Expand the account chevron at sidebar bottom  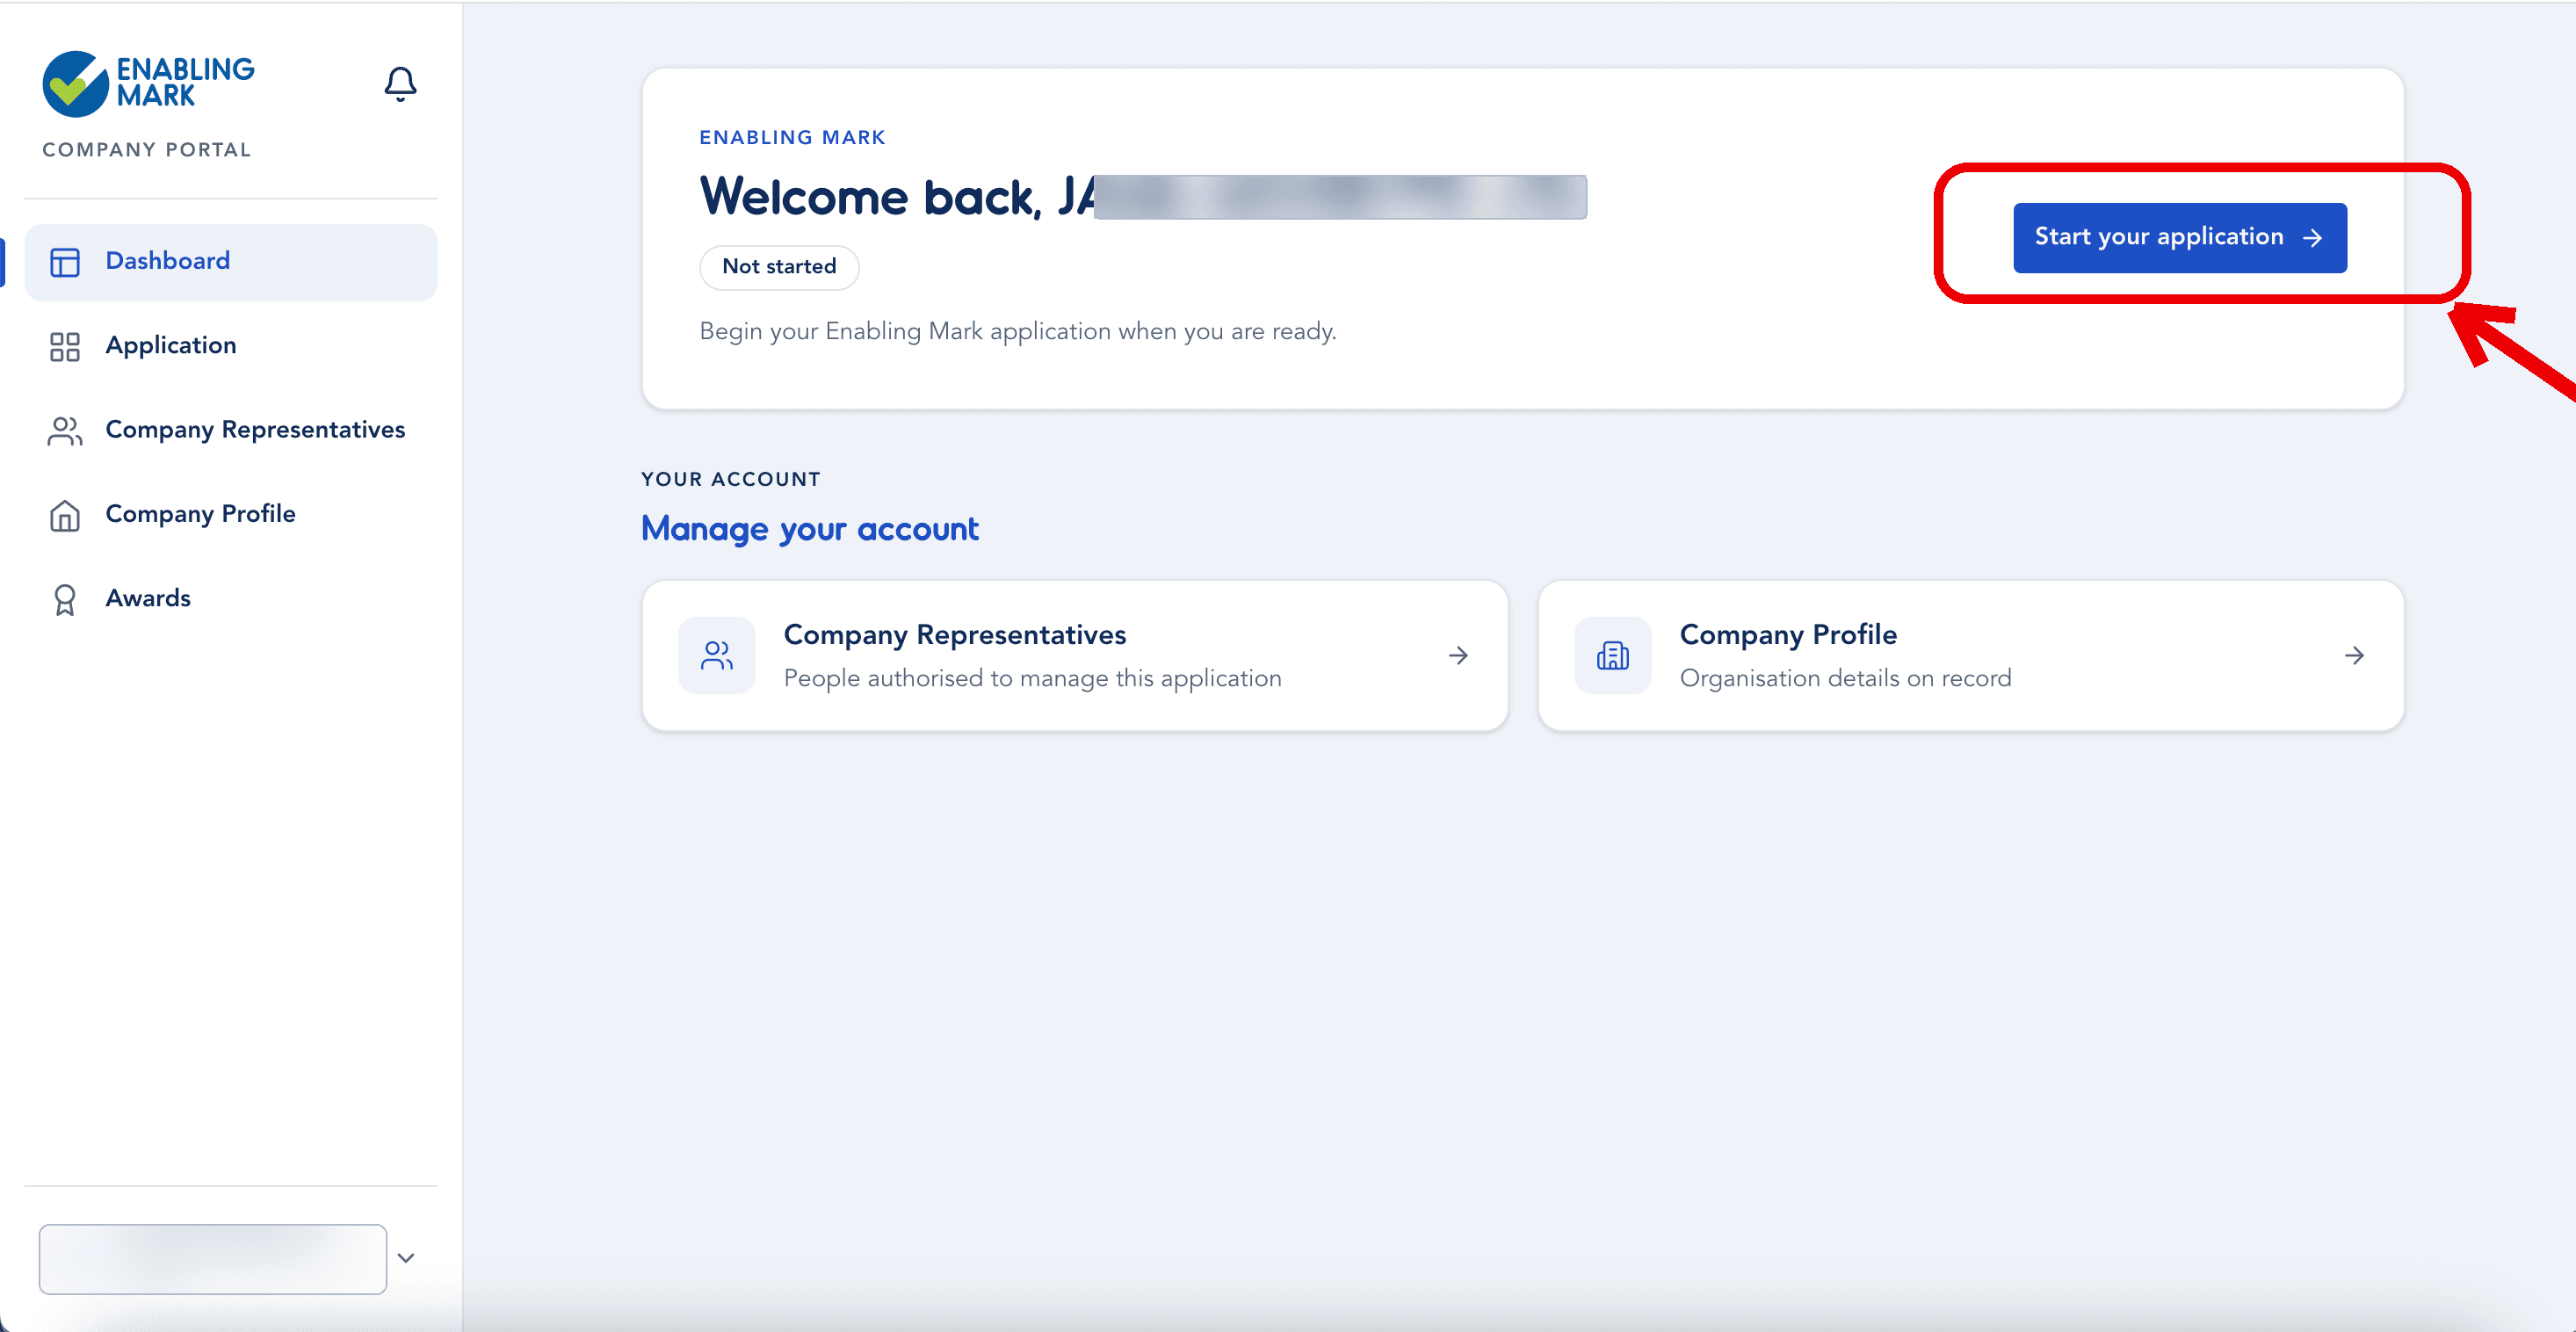tap(406, 1258)
